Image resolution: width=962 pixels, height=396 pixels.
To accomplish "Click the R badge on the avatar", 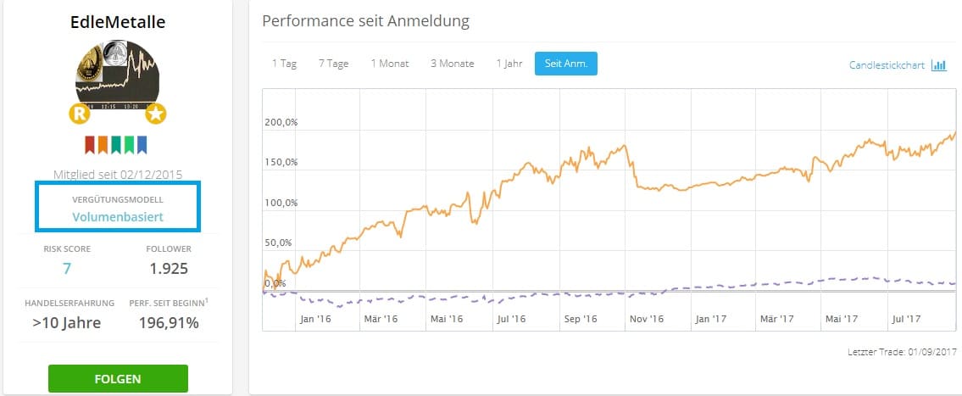I will coord(79,113).
